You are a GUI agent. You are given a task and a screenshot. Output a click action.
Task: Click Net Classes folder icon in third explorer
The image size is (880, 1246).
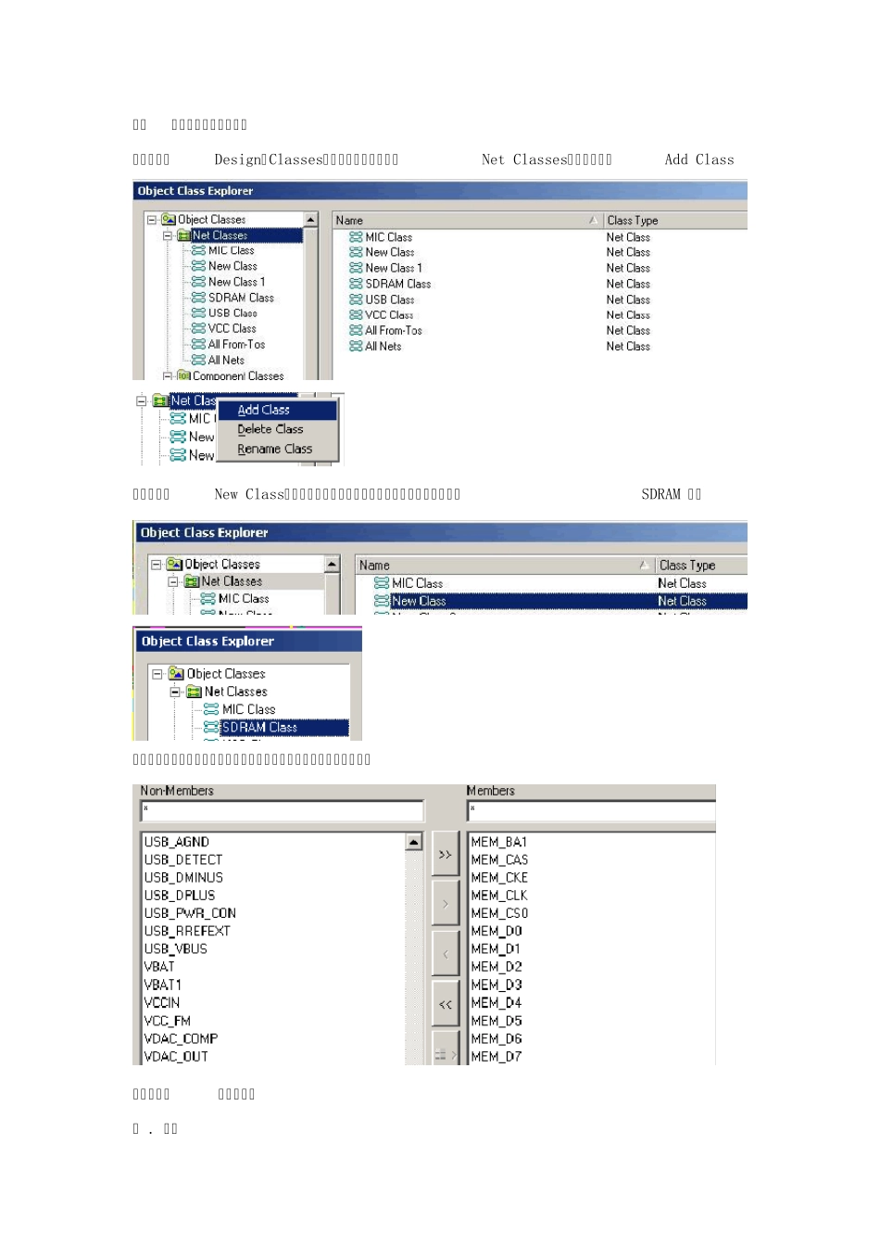coord(194,692)
